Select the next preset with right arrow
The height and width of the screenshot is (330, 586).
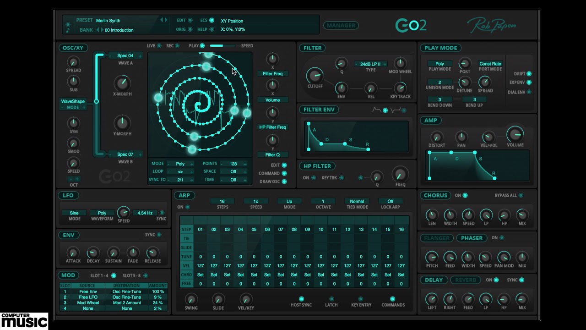click(166, 20)
